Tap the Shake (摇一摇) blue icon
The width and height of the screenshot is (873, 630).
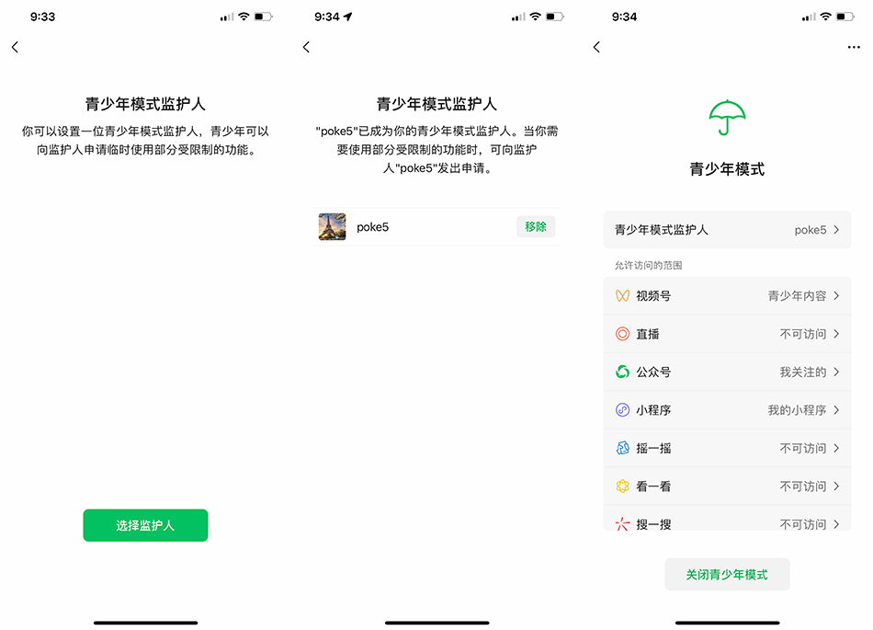click(622, 448)
